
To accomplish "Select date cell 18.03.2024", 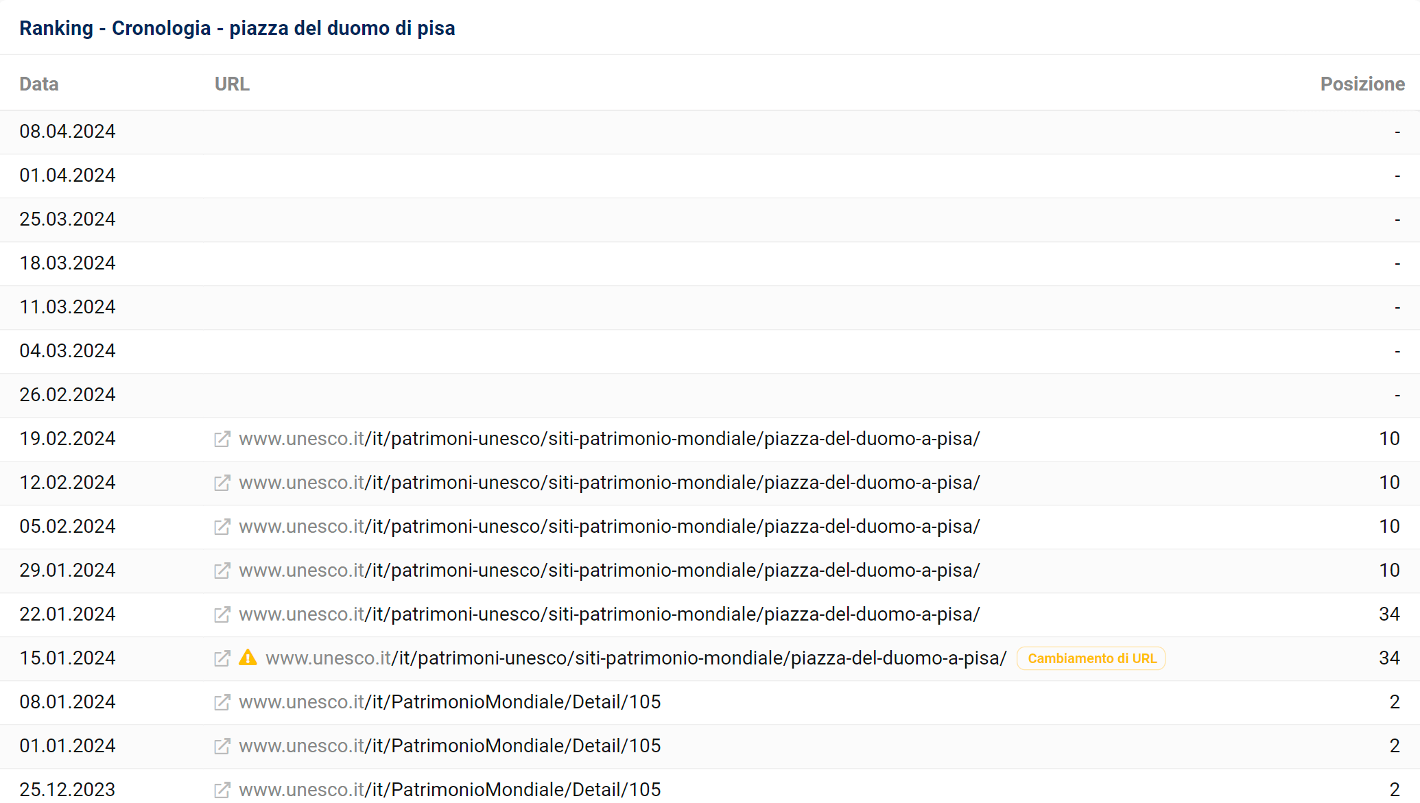I will click(x=67, y=263).
